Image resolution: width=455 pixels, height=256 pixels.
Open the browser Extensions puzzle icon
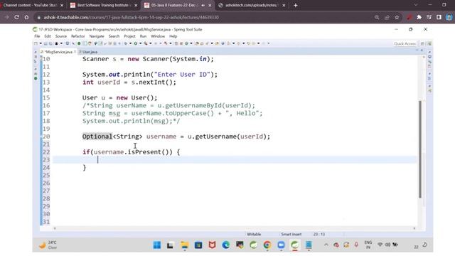(419, 17)
